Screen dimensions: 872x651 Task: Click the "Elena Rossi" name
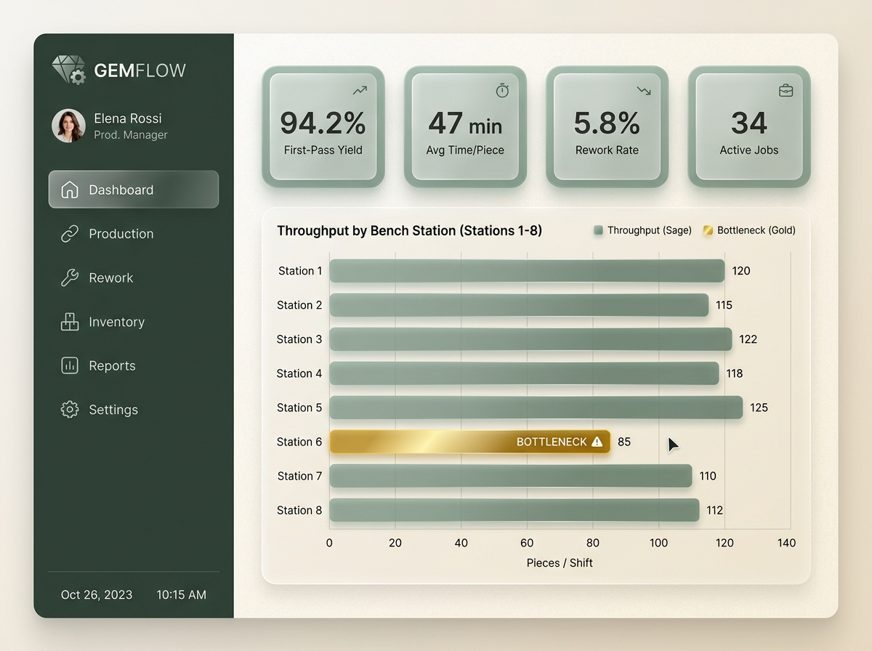[x=128, y=118]
